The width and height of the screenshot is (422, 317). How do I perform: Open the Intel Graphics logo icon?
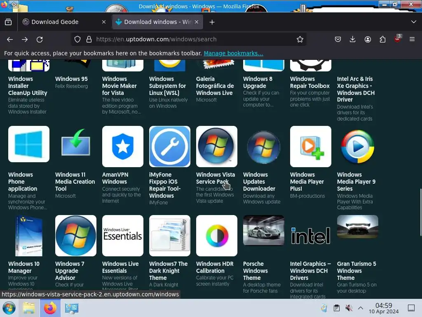point(311,236)
